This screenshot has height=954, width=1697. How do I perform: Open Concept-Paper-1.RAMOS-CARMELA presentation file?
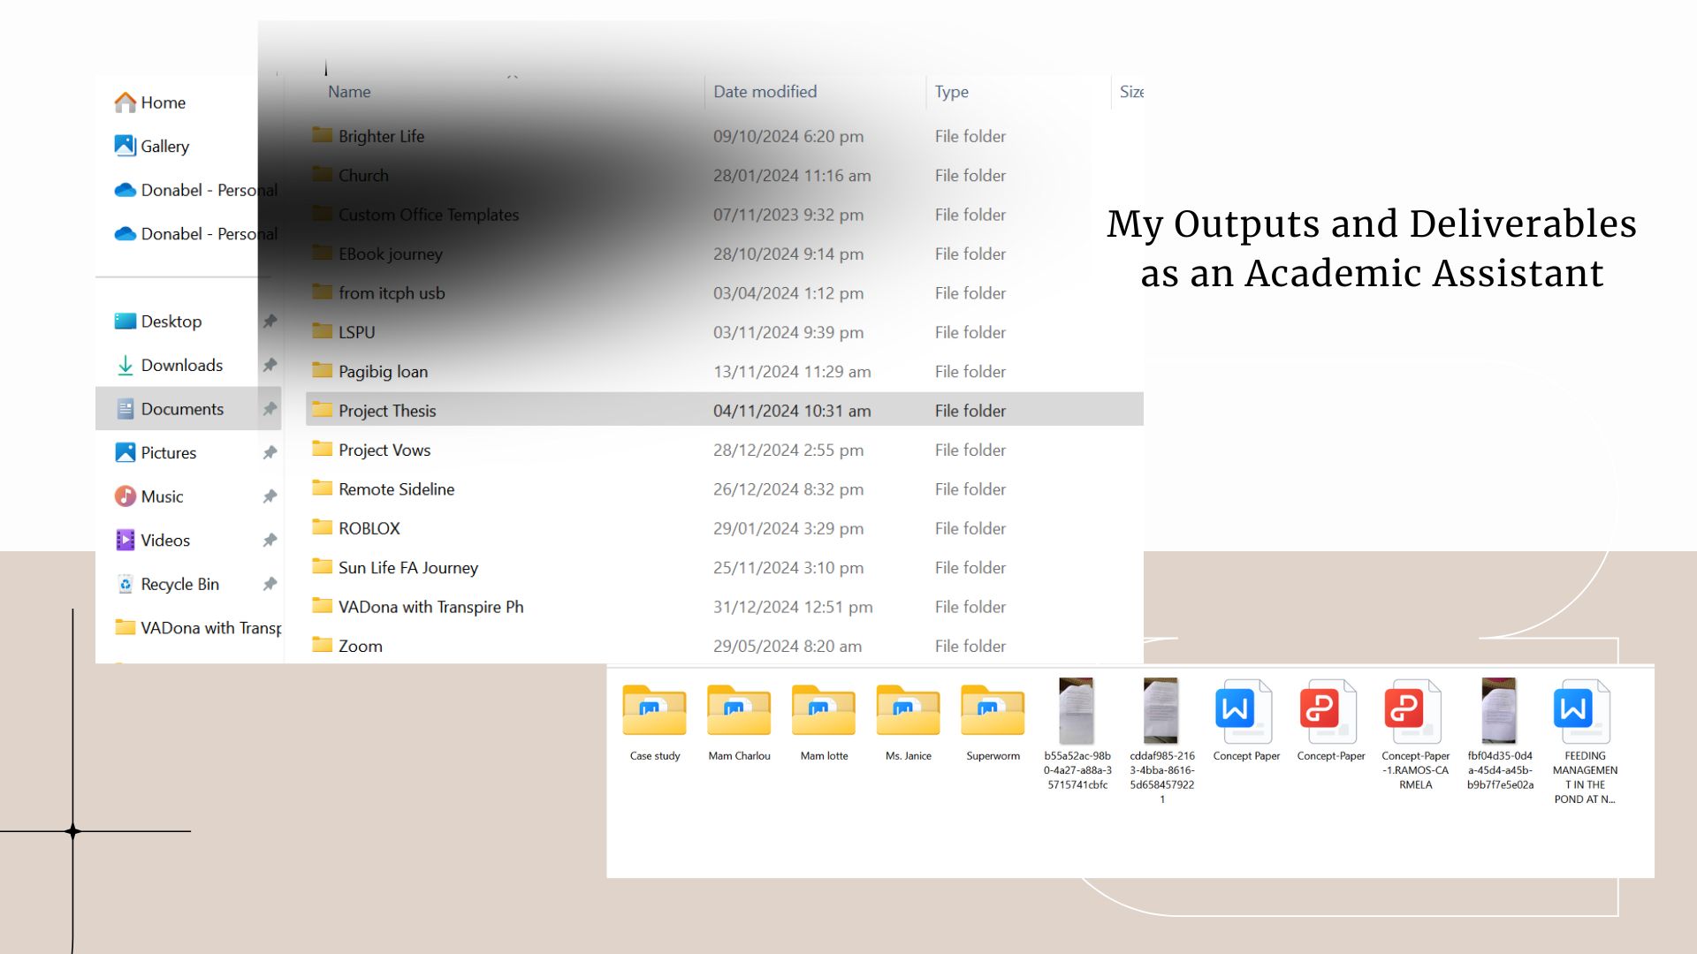pyautogui.click(x=1414, y=712)
